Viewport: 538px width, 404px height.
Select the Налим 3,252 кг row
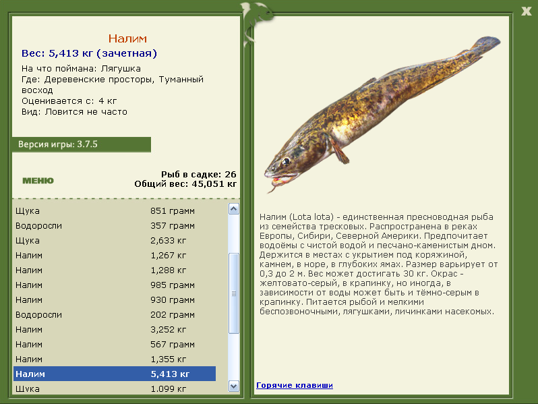(115, 329)
